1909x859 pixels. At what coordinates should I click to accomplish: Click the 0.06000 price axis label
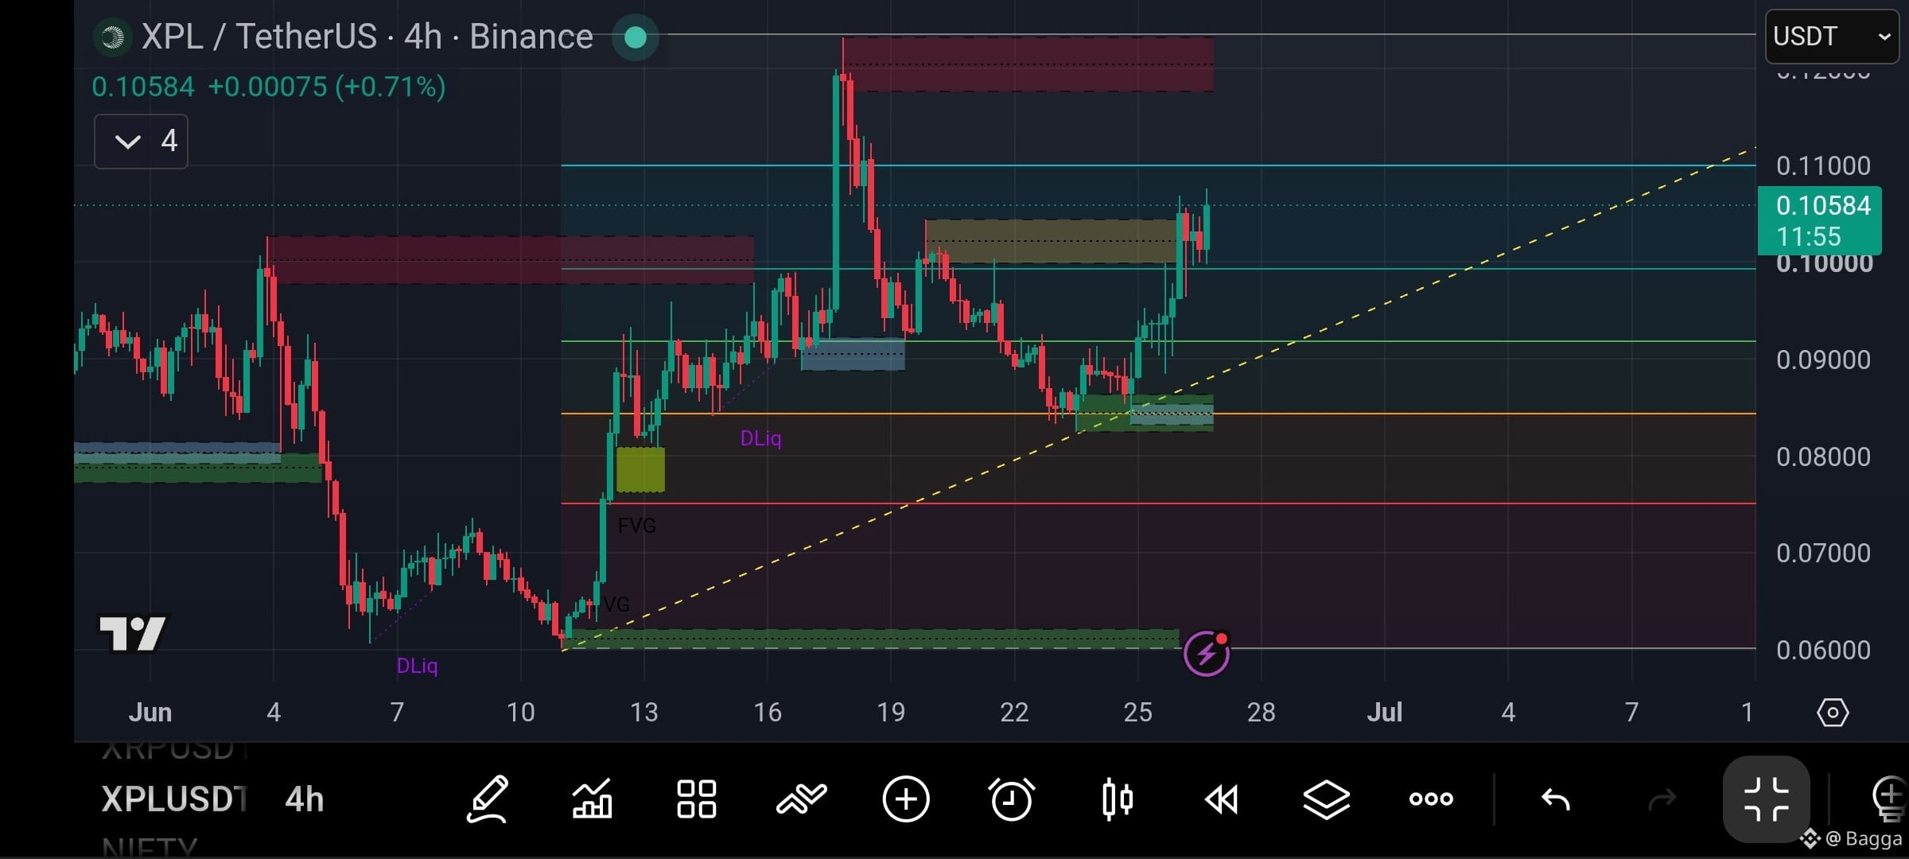pos(1823,650)
